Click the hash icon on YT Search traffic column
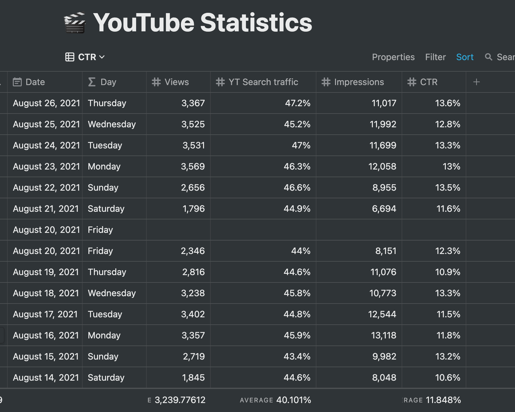 (x=220, y=82)
